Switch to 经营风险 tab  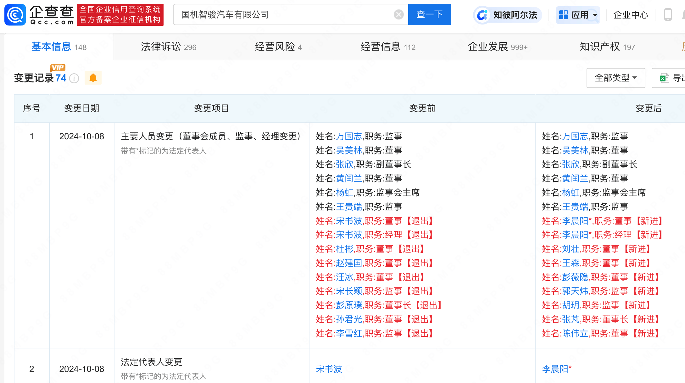tap(278, 47)
